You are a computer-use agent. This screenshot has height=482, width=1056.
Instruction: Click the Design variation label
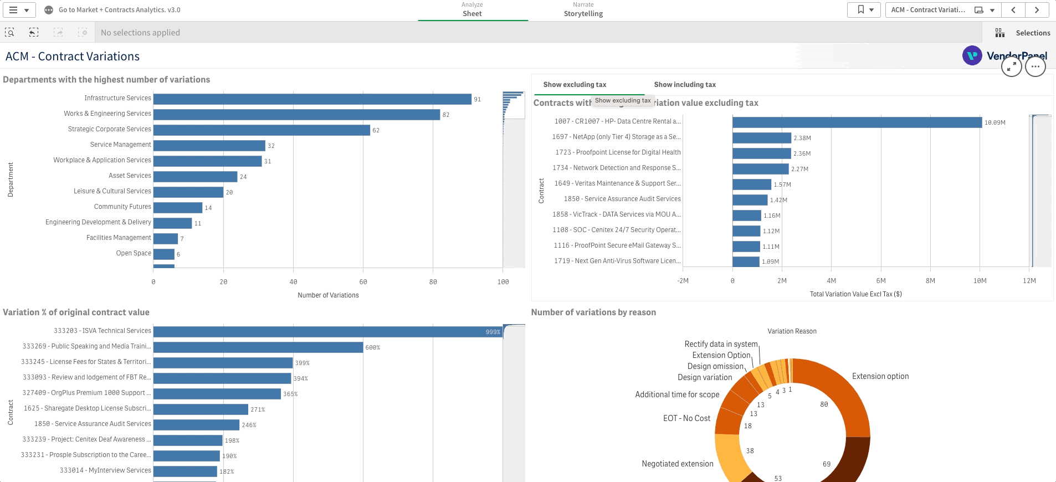pyautogui.click(x=705, y=377)
